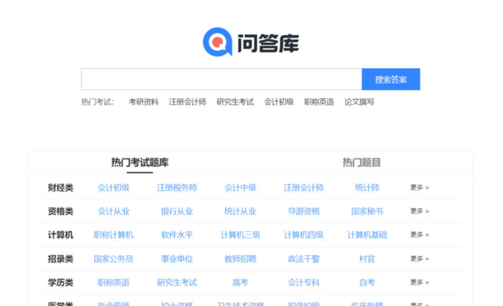Click the 热门考试: label text
The image size is (503, 306).
click(98, 102)
